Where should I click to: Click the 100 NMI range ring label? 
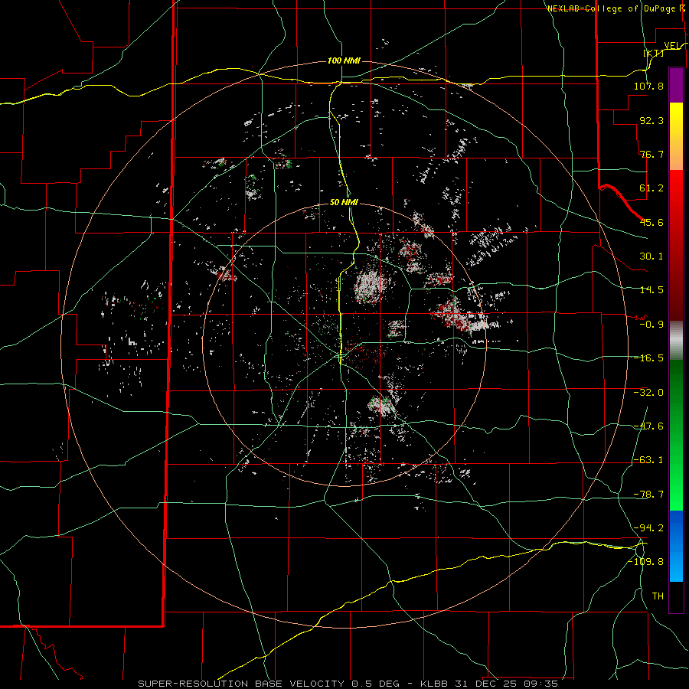(x=344, y=60)
